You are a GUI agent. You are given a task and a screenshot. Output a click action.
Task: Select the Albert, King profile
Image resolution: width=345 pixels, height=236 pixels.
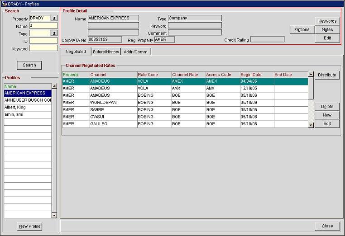(x=27, y=108)
